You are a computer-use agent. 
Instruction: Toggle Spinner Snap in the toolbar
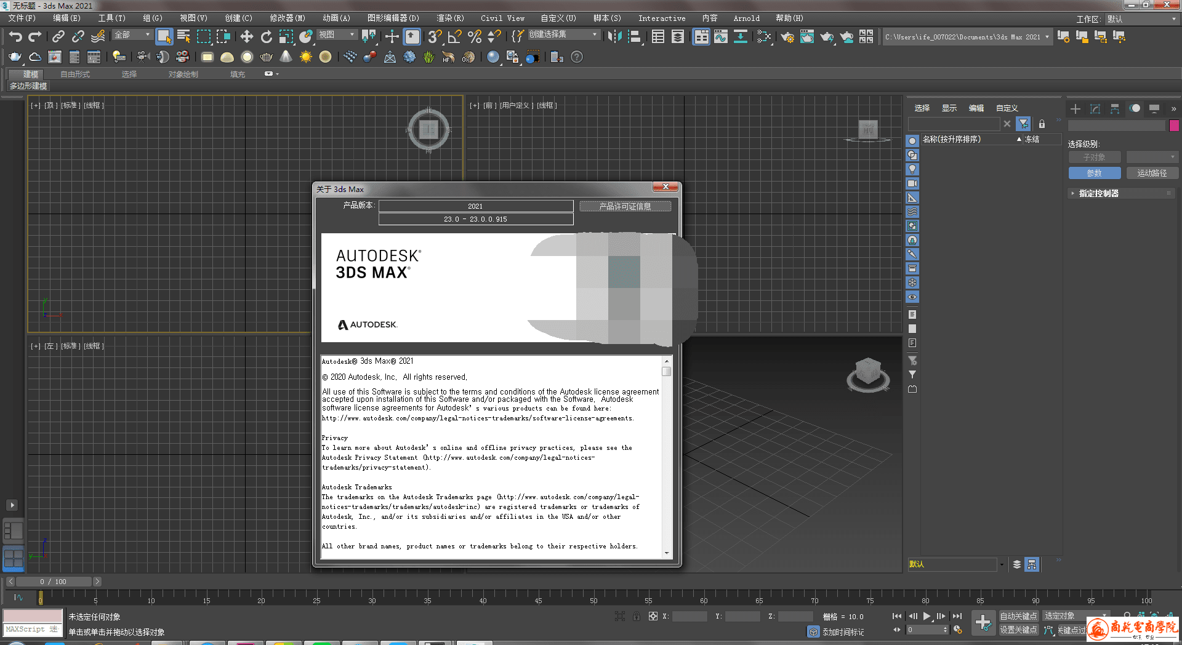pyautogui.click(x=494, y=37)
